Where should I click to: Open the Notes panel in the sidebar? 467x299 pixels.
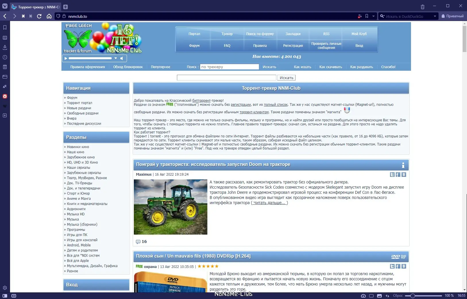(5, 67)
